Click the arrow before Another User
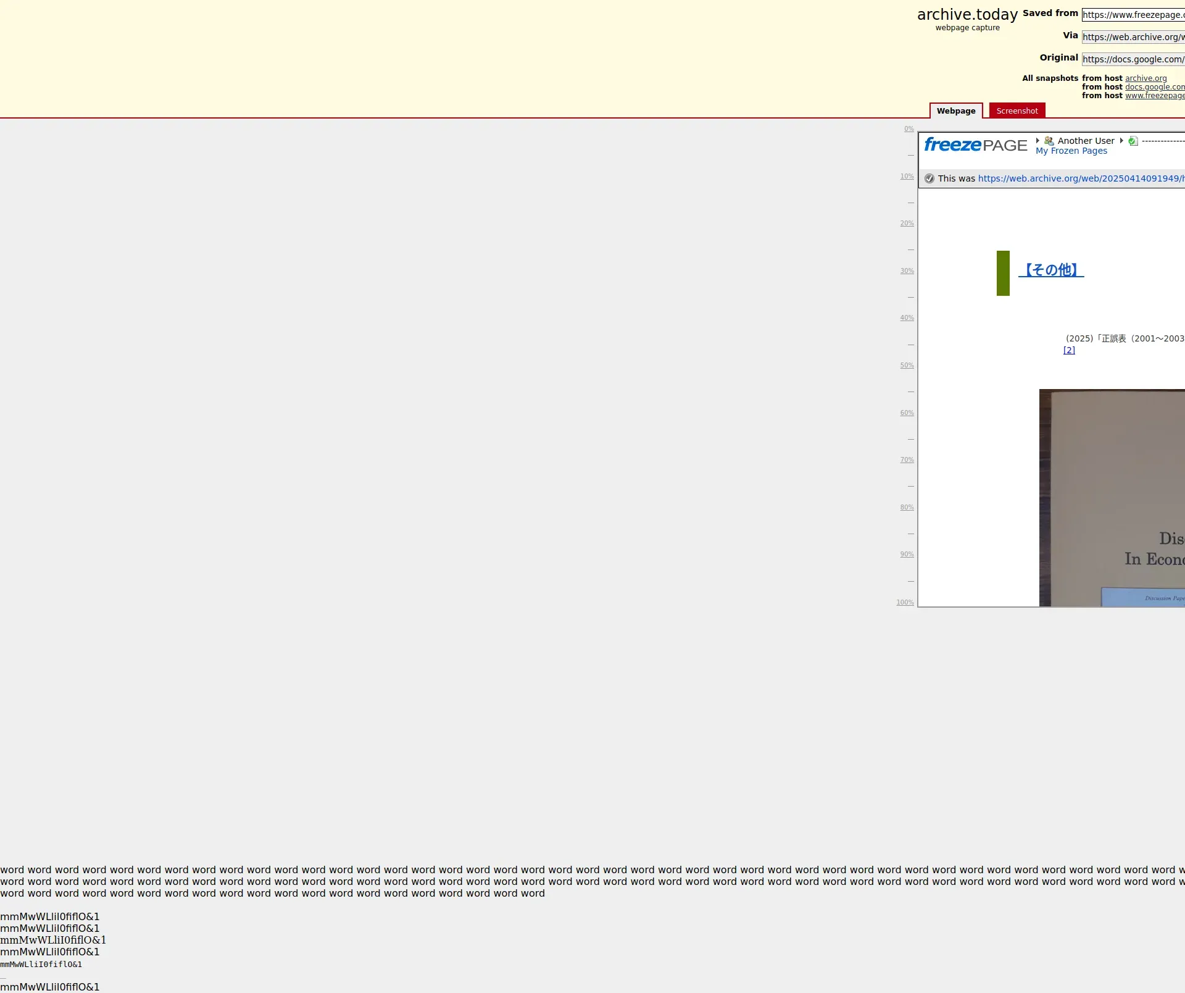1185x993 pixels. coord(1038,141)
